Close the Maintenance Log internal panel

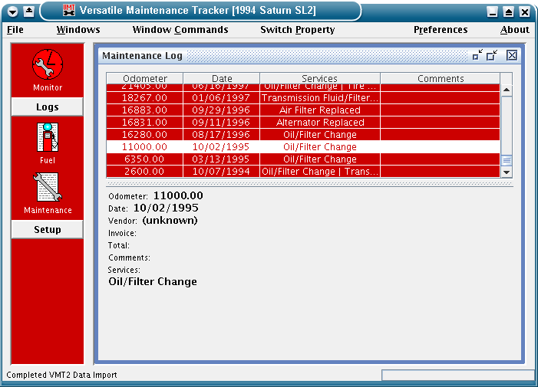click(512, 55)
